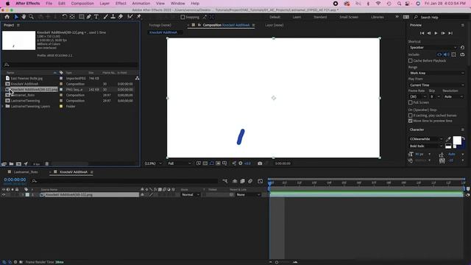Screen dimensions: 471x265
Task: Click the eyedropper in Character panel
Action: (448, 139)
